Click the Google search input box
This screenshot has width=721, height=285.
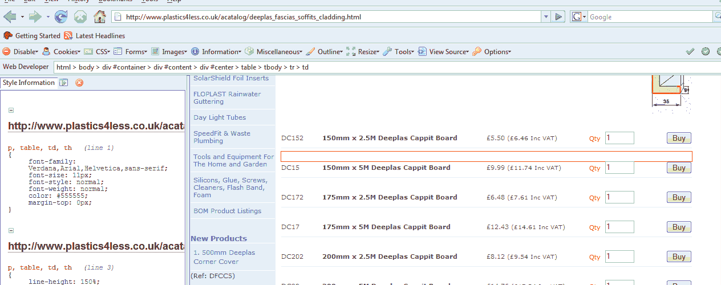point(650,17)
